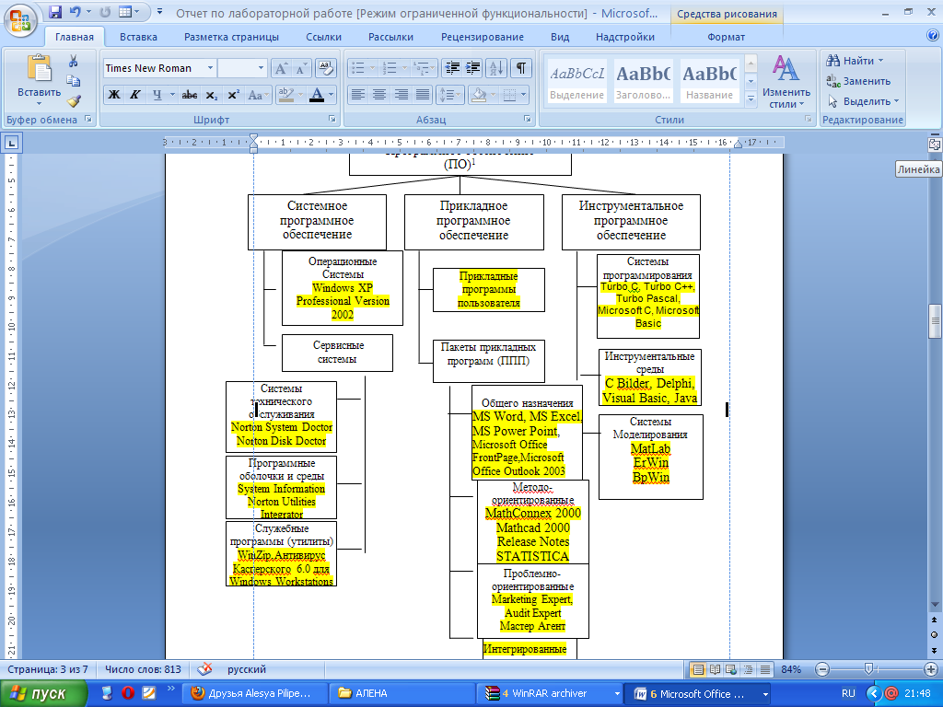Viewport: 943px width, 707px height.
Task: Open the line spacing dropdown
Action: (x=459, y=95)
